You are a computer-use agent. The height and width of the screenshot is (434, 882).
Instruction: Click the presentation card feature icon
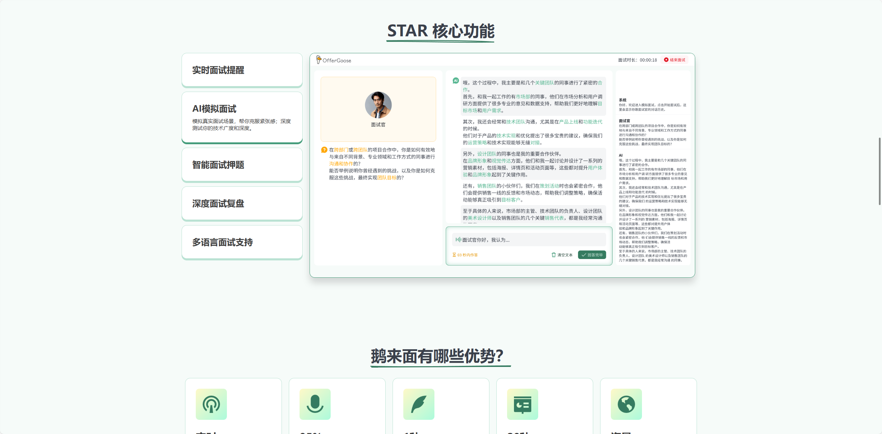point(523,404)
